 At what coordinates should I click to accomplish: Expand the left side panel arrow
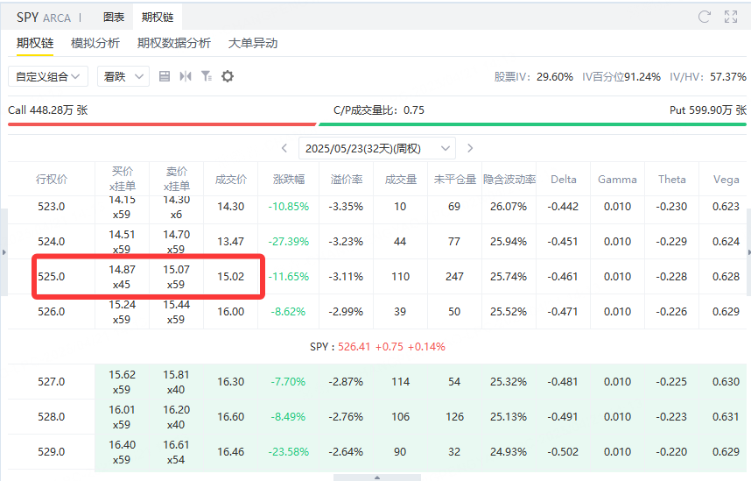[4, 251]
